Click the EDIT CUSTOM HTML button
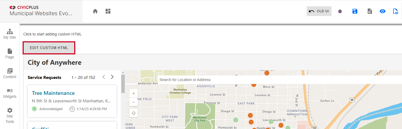This screenshot has width=402, height=129. pyautogui.click(x=49, y=48)
